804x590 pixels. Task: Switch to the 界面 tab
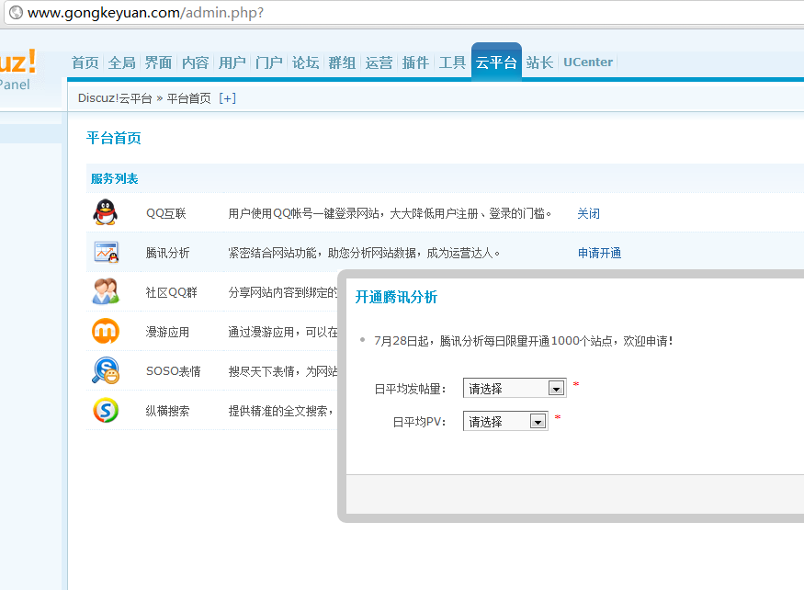[x=158, y=62]
